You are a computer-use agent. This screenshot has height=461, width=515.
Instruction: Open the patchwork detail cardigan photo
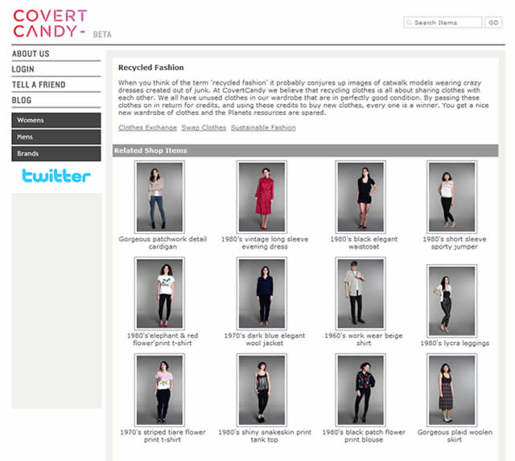point(159,197)
